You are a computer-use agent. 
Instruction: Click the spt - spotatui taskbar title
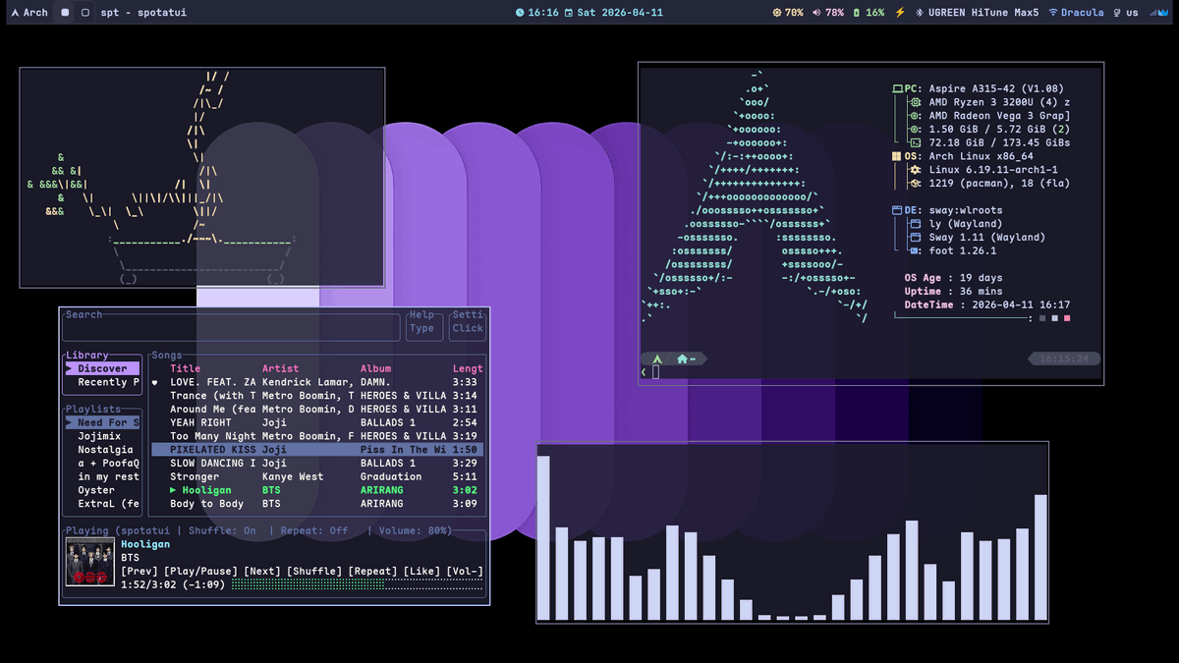click(143, 13)
